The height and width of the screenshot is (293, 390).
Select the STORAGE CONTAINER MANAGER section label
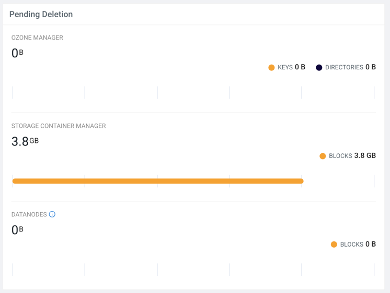pyautogui.click(x=59, y=126)
